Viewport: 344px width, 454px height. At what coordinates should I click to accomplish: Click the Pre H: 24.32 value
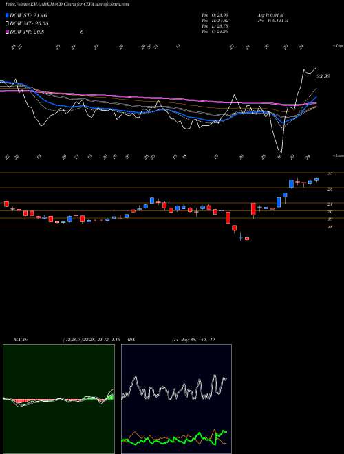pyautogui.click(x=215, y=20)
